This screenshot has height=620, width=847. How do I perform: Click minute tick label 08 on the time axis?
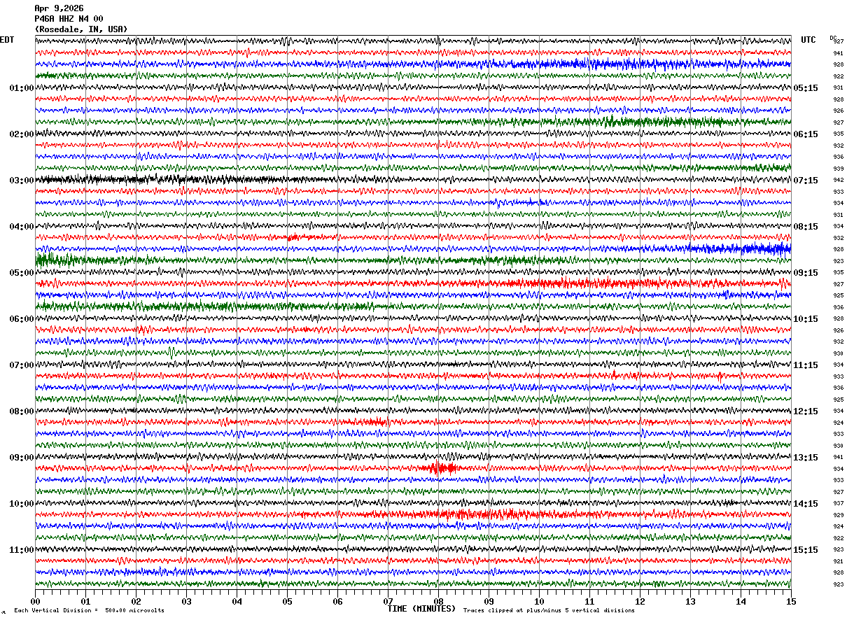438,601
